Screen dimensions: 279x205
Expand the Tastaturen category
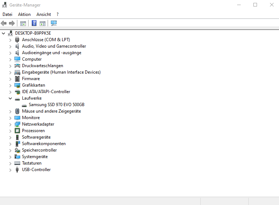click(x=10, y=163)
